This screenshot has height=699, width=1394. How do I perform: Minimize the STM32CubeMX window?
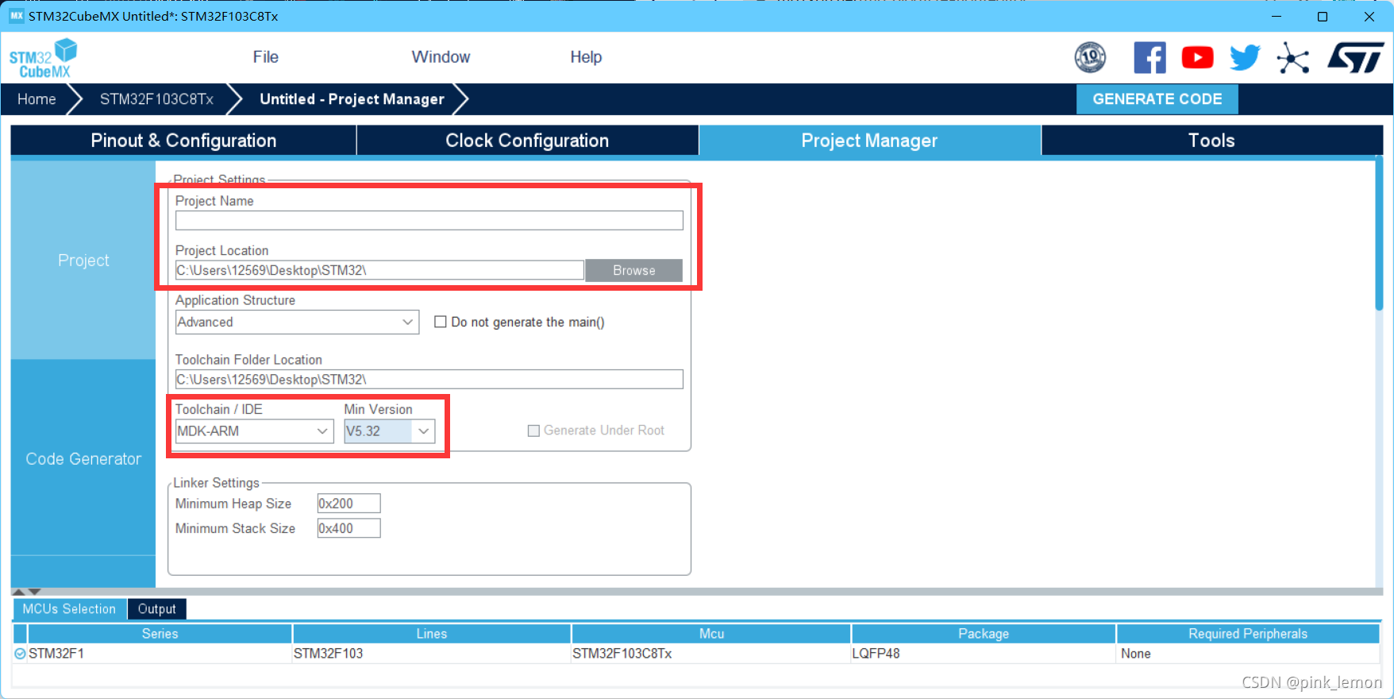[1277, 16]
